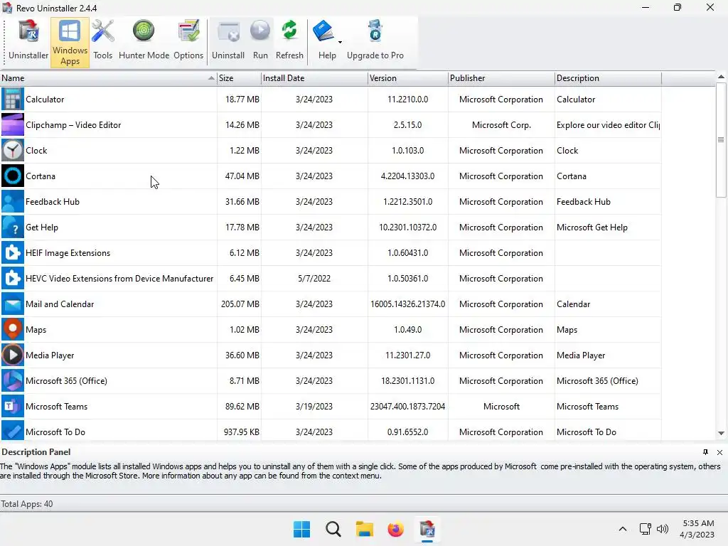Select the Microsoft Teams icon

tap(13, 406)
